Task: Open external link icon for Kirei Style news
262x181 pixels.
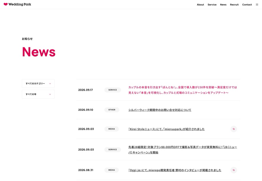Action: (x=234, y=129)
